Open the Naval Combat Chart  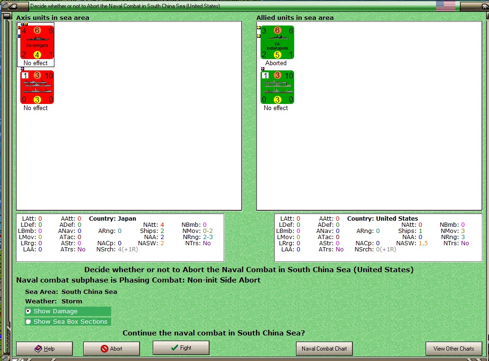click(324, 349)
